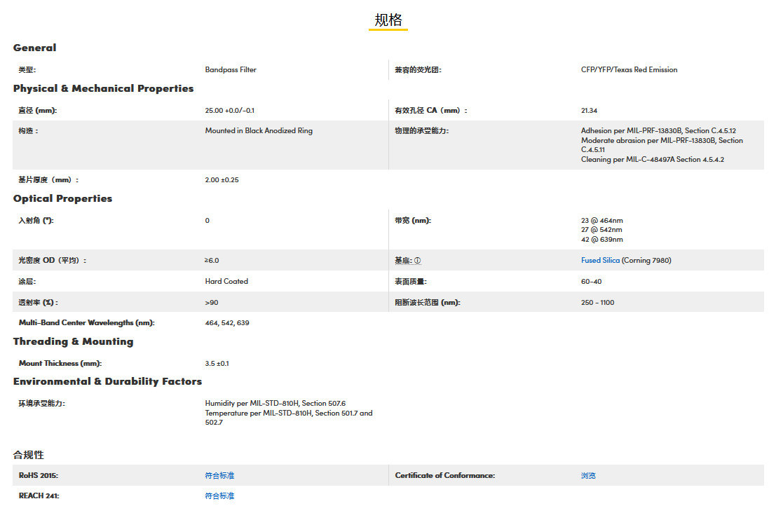This screenshot has width=769, height=513.
Task: Click the Threading & Mounting heading
Action: tap(73, 341)
